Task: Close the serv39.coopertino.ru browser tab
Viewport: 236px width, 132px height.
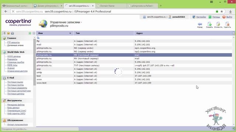Action: point(93,6)
